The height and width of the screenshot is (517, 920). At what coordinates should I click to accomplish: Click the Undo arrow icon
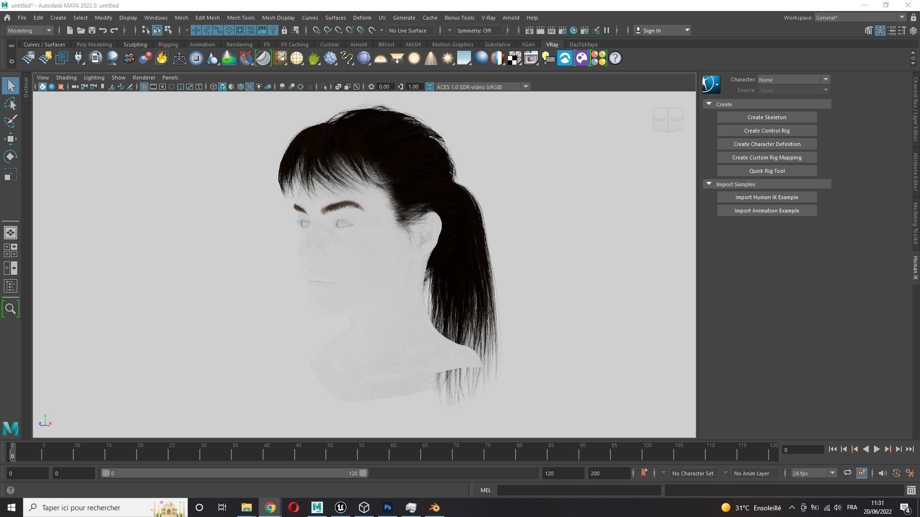(x=103, y=30)
